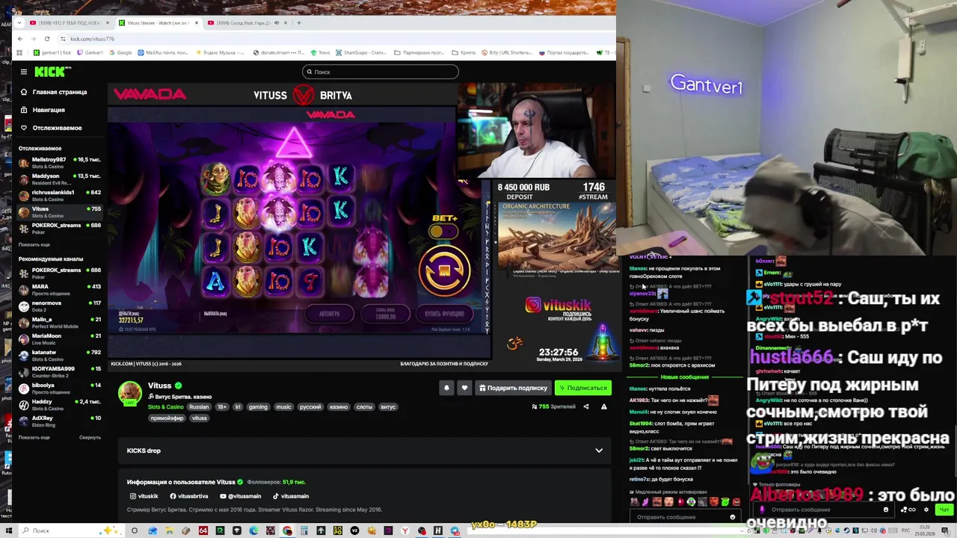This screenshot has width=957, height=538.
Task: Open Haddzy recommended channel
Action: (x=60, y=405)
